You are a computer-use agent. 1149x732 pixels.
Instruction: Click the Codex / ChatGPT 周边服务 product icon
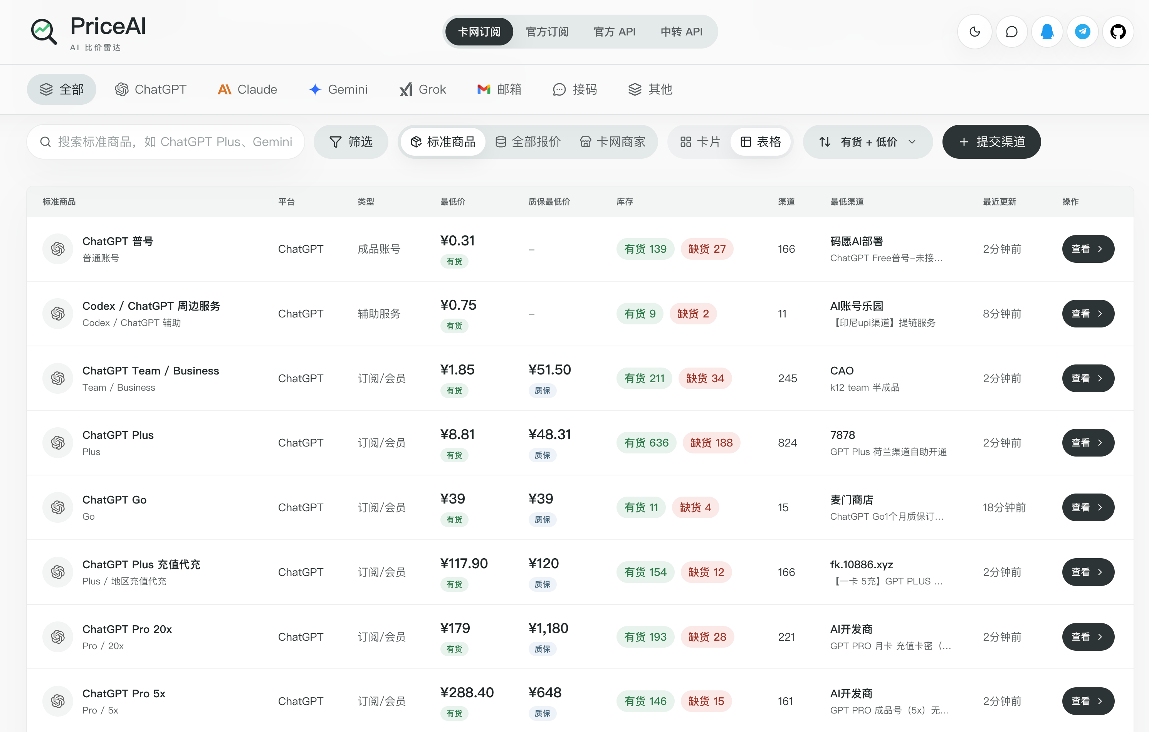58,314
